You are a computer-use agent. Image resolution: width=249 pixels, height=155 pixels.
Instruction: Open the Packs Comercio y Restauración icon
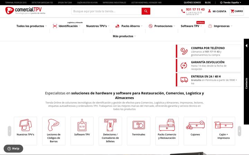click(x=167, y=125)
